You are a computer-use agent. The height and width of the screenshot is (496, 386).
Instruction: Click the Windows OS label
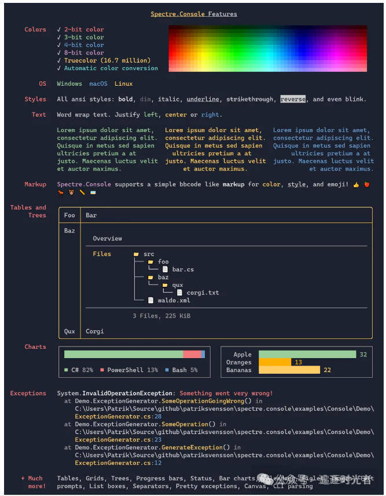(69, 84)
